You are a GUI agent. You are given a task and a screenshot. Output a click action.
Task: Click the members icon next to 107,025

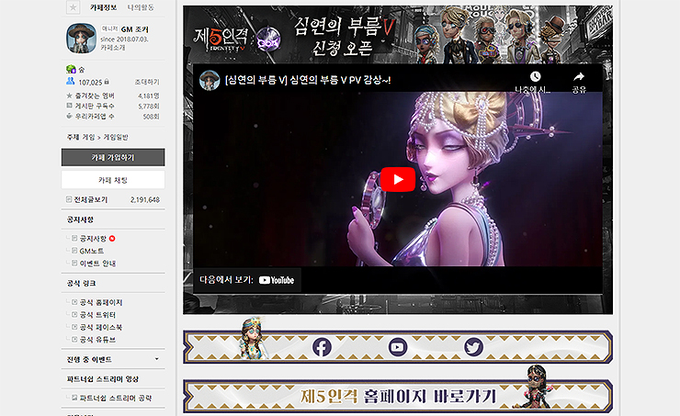pos(70,81)
